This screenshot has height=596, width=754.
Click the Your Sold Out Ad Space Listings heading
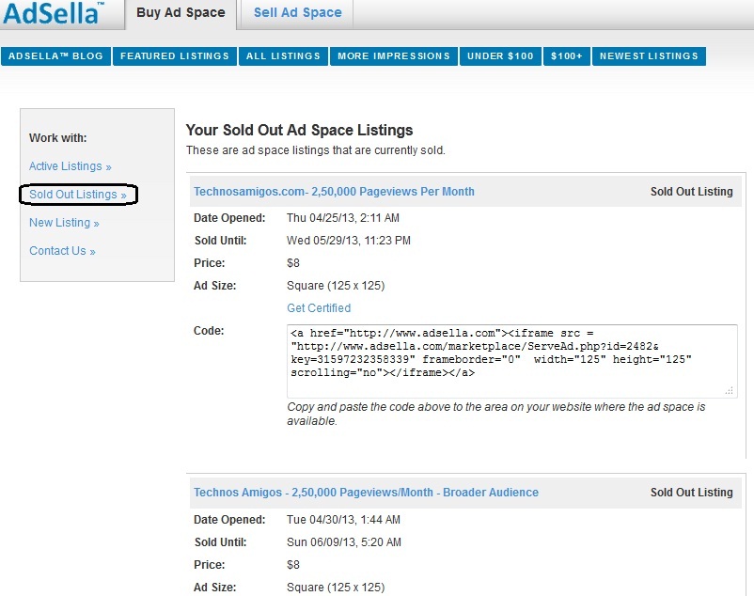pyautogui.click(x=299, y=131)
